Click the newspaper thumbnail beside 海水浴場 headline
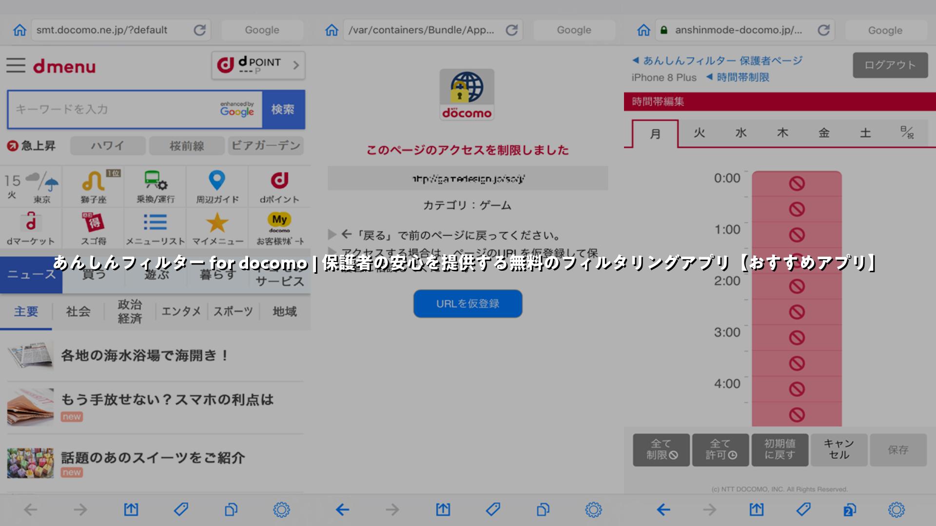The image size is (936, 526). (30, 356)
